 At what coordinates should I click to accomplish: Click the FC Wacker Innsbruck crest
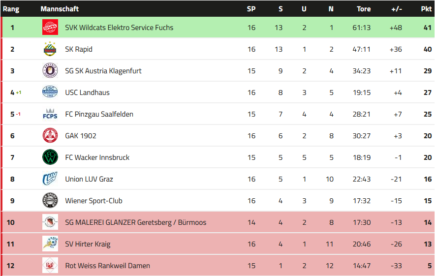tap(50, 157)
